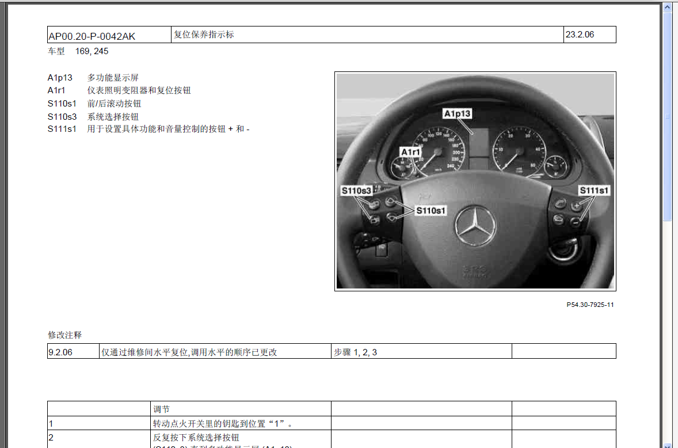This screenshot has width=678, height=448.
Task: Click legend code S110s3 in the list
Action: pos(62,116)
